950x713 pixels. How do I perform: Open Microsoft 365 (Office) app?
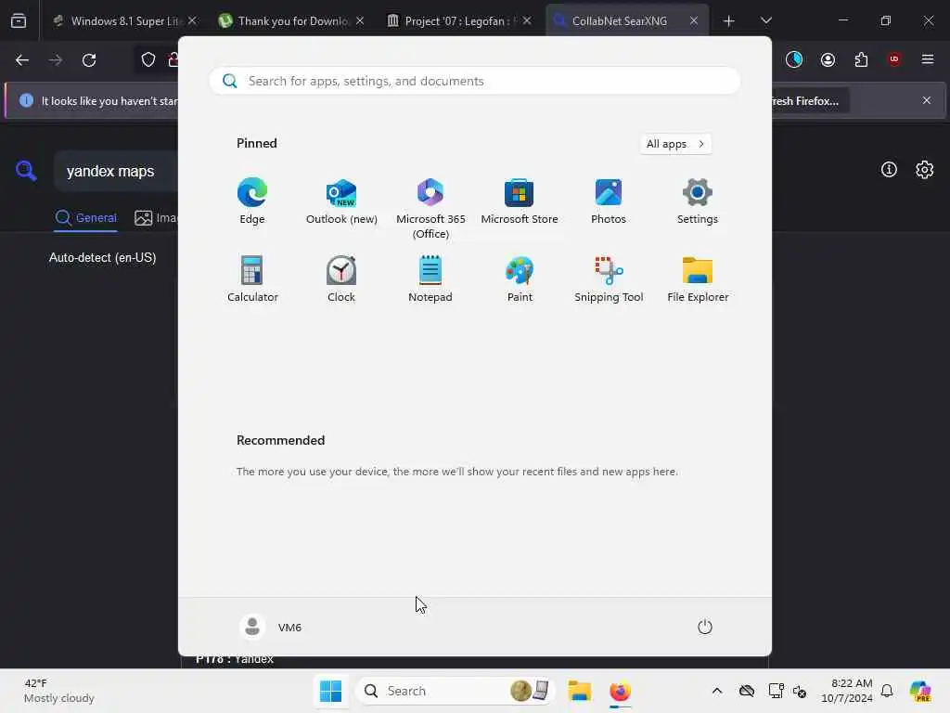(x=430, y=209)
